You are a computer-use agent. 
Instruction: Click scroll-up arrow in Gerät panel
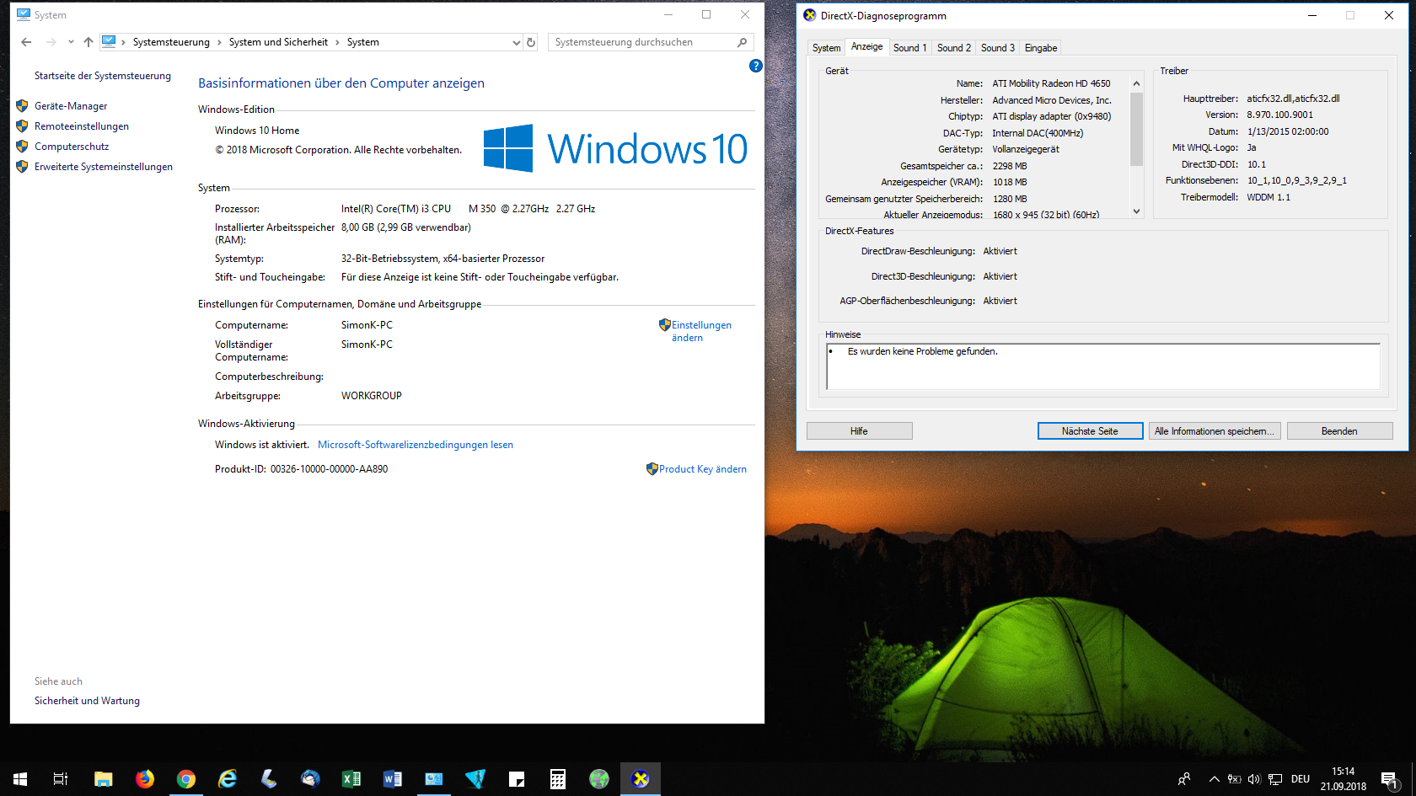click(1136, 83)
